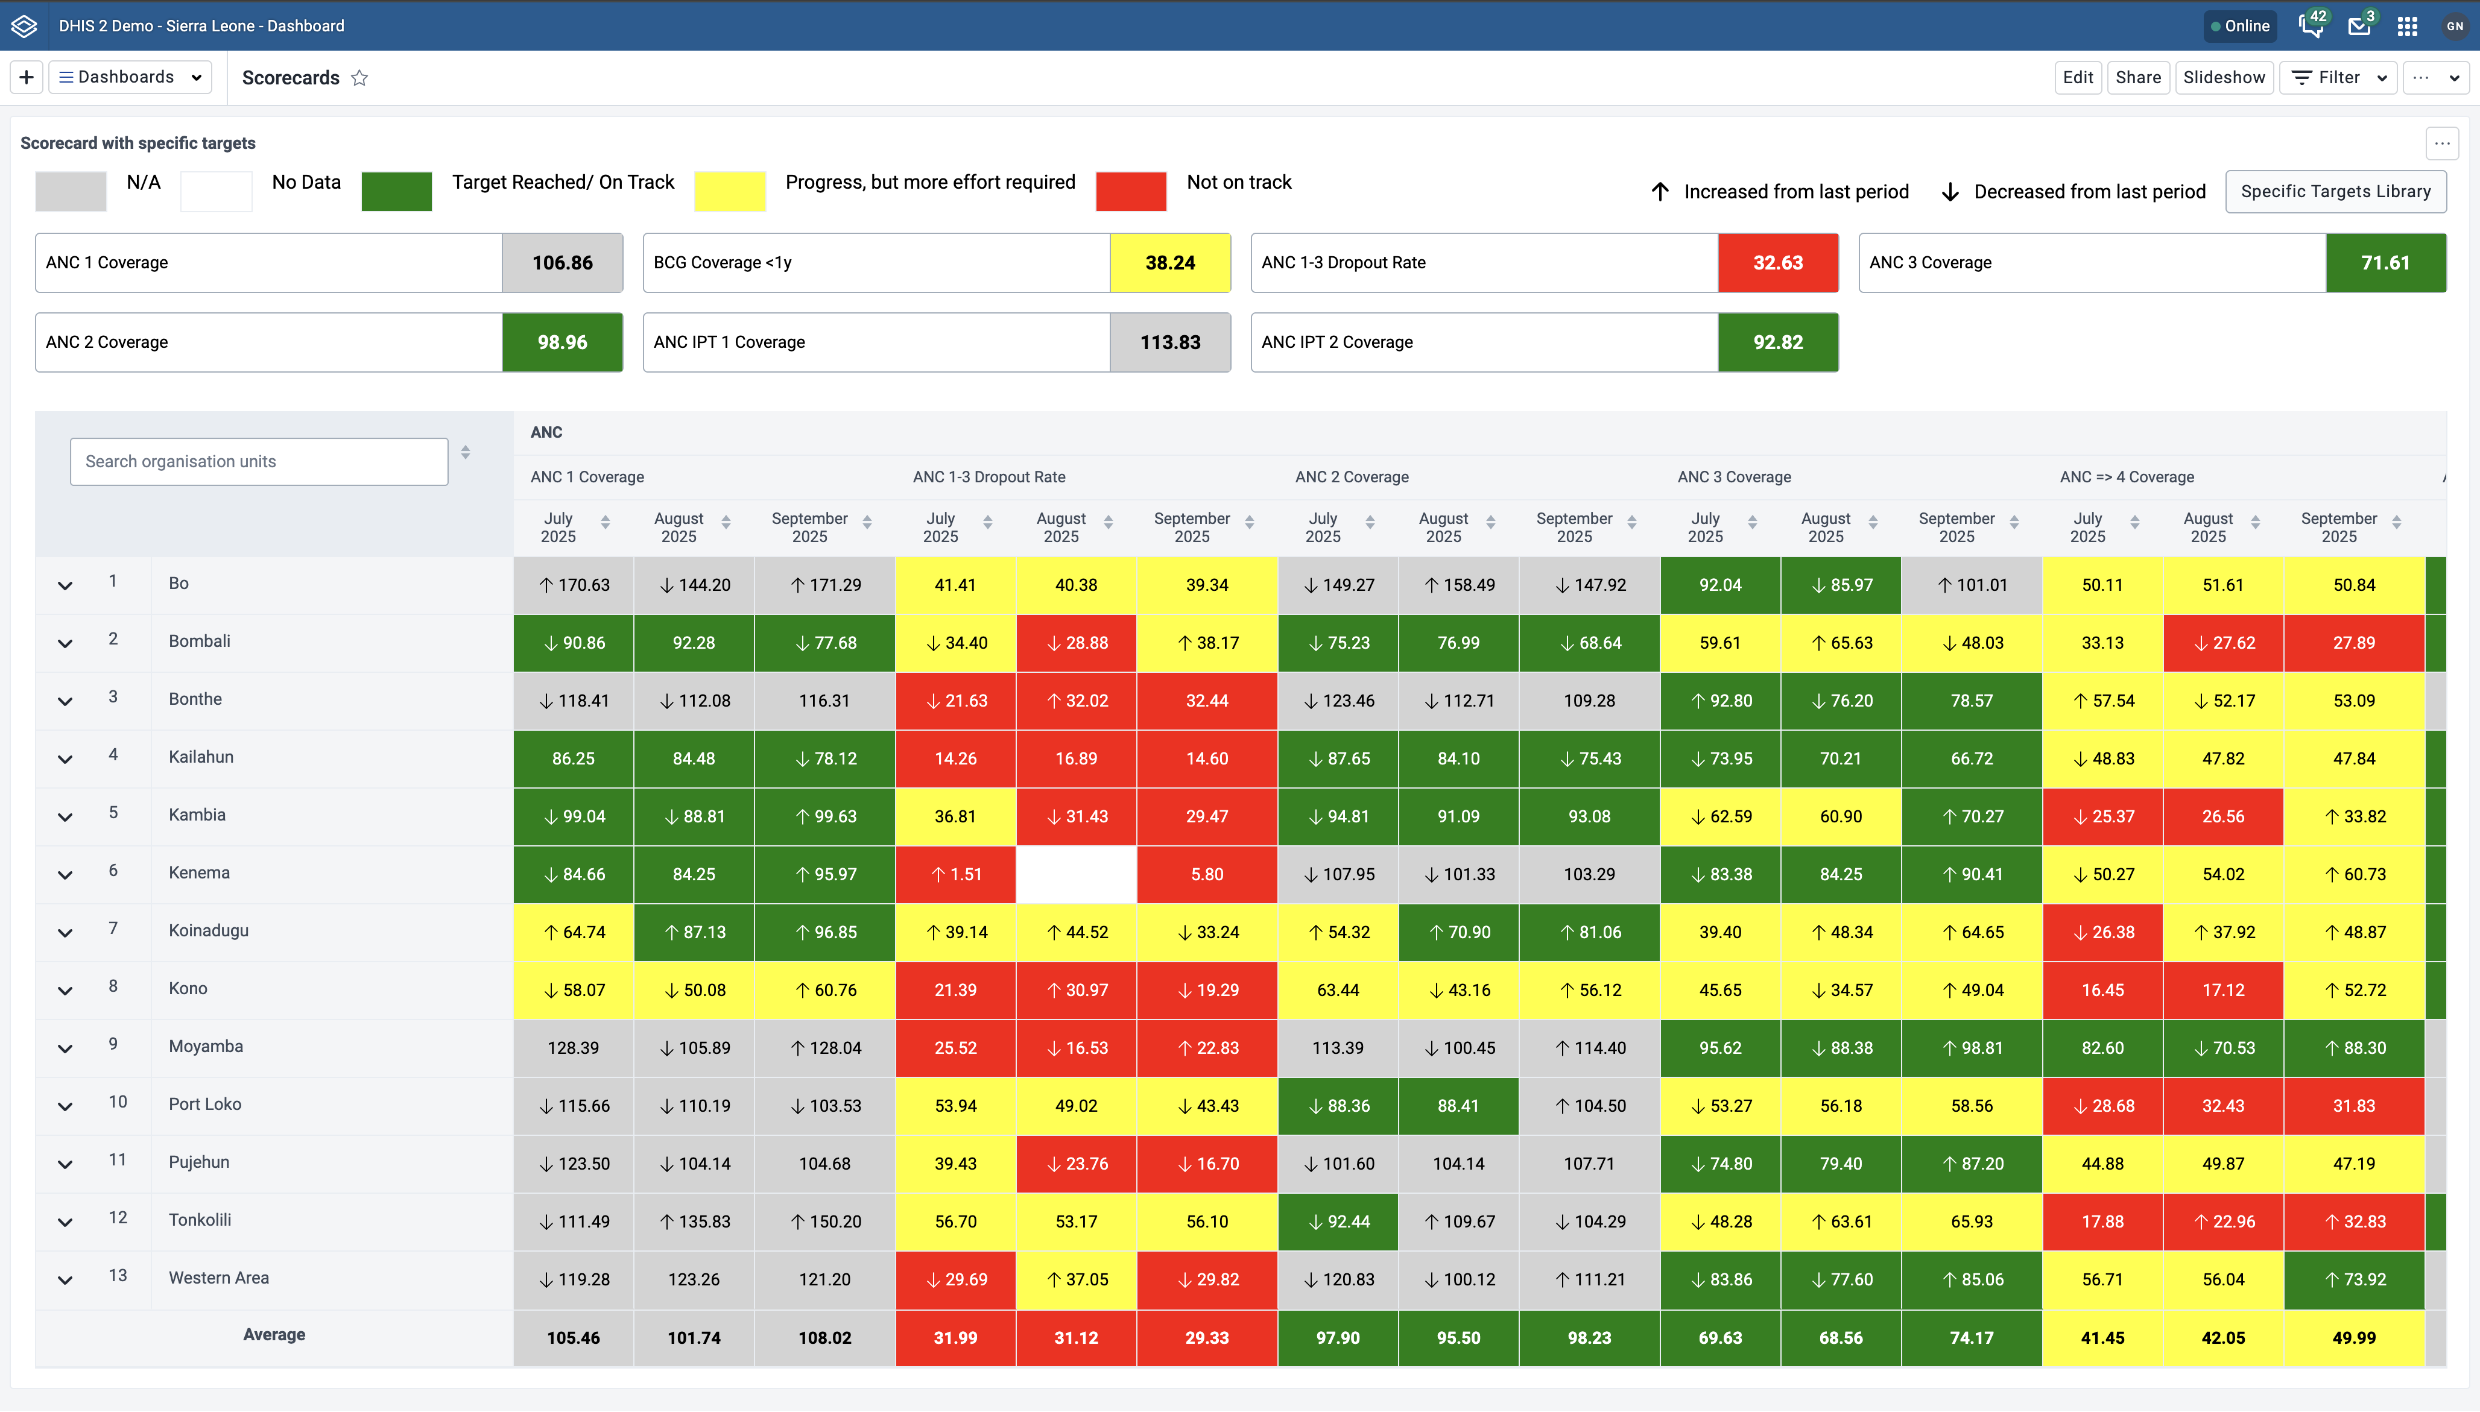The width and height of the screenshot is (2480, 1412).
Task: Sort by ANC => 4 Coverage September 2025
Action: (x=2397, y=523)
